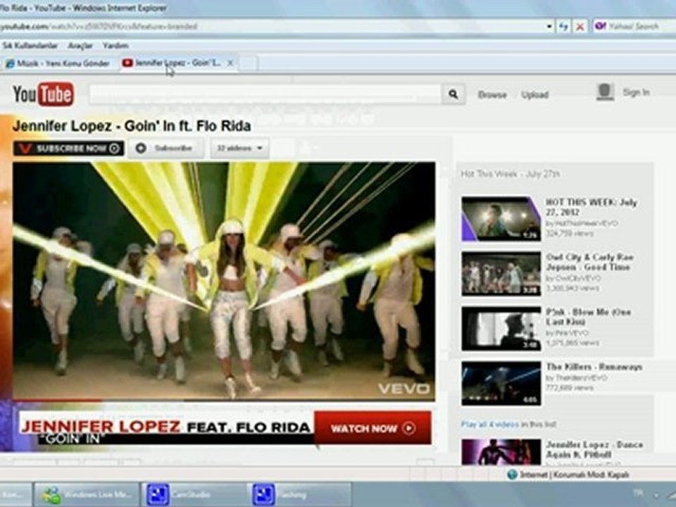Click the Subscribe button with plus icon

[166, 149]
